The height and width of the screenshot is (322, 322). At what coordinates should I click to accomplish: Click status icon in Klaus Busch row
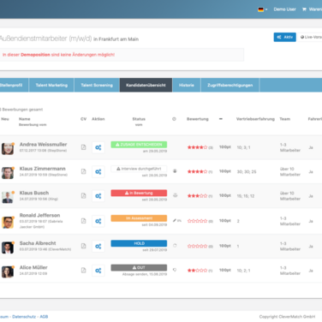(176, 195)
